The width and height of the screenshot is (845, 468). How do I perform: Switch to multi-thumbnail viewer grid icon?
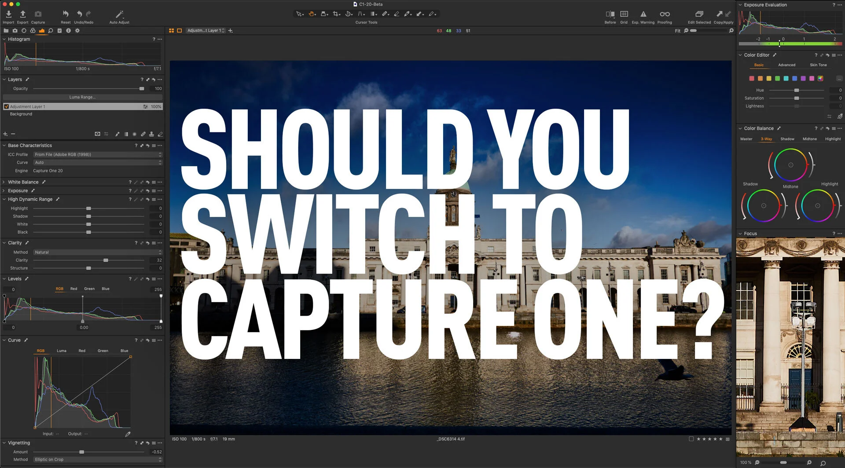pos(172,31)
